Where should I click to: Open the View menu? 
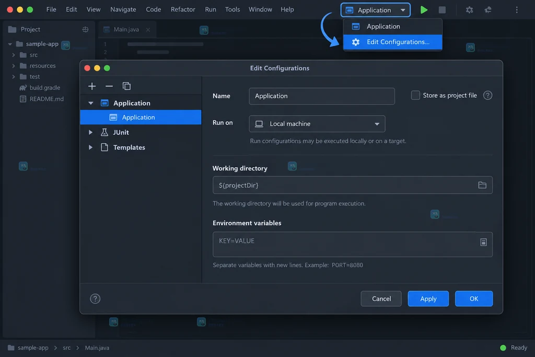coord(94,9)
